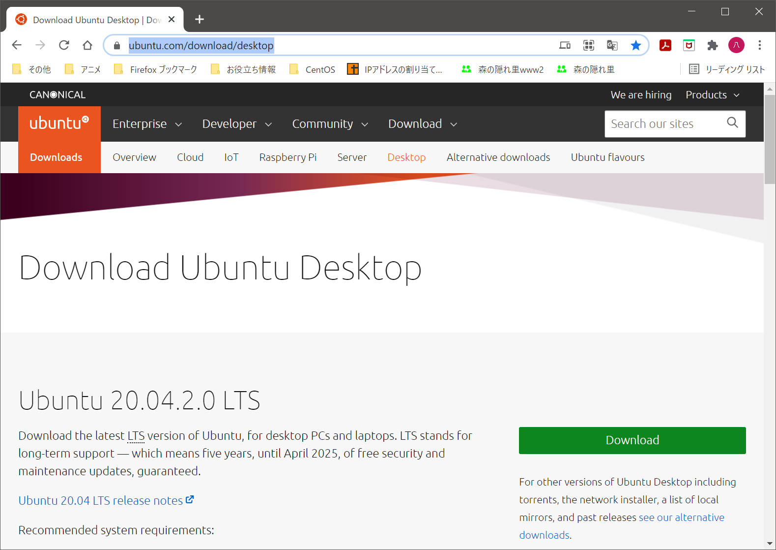Switch to the Cloud tab

(190, 157)
